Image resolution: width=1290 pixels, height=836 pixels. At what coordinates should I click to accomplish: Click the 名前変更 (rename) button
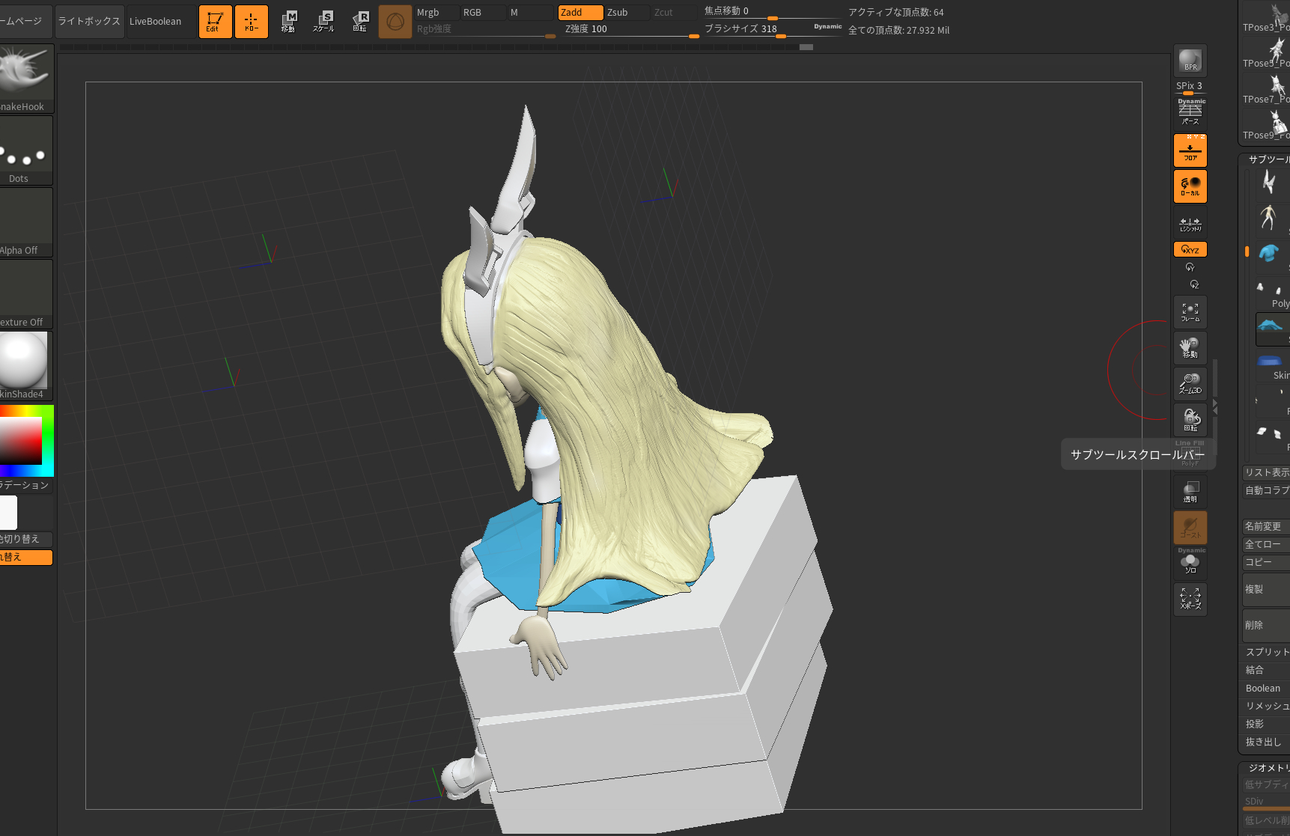(1266, 527)
